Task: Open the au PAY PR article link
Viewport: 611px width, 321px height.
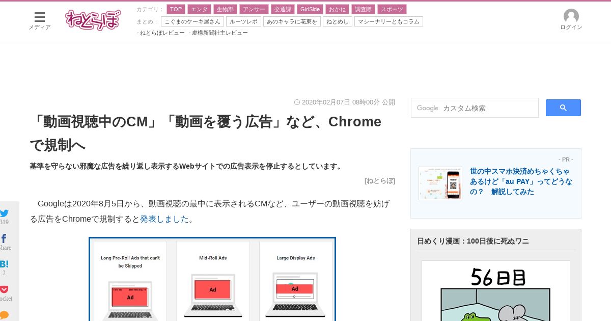Action: [x=521, y=181]
